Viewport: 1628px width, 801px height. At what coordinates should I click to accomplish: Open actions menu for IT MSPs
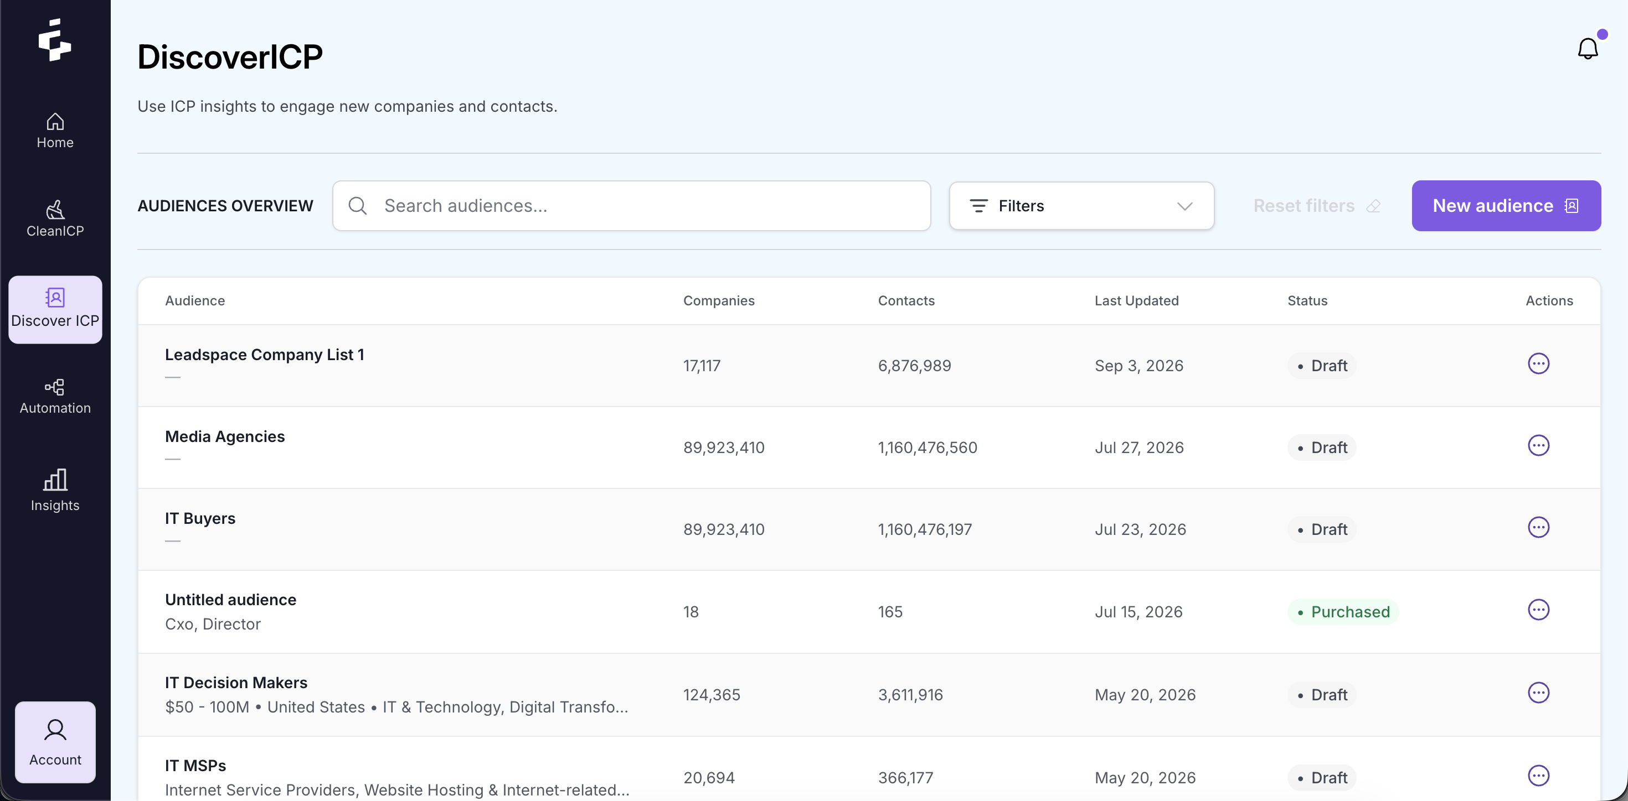point(1538,776)
